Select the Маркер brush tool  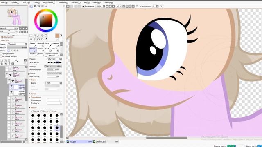33,50
